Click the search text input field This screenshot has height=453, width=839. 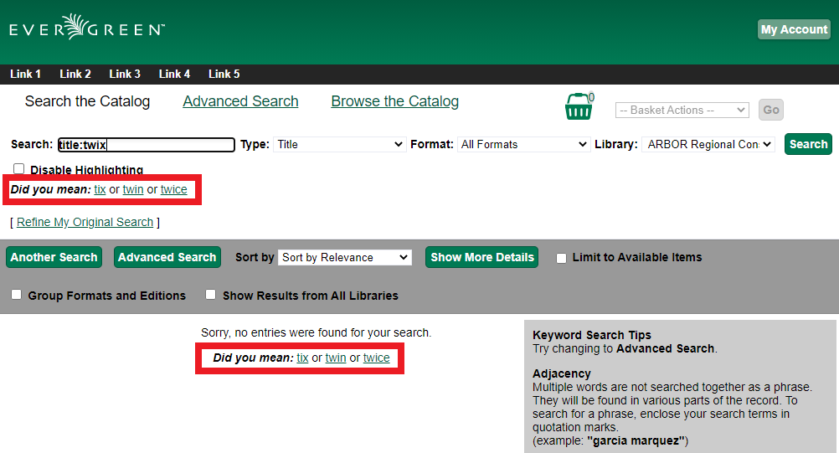pyautogui.click(x=146, y=144)
